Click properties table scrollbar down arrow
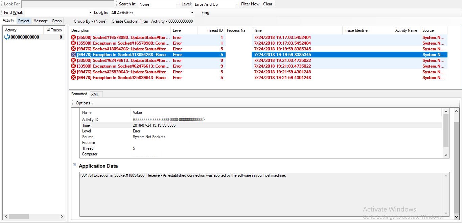462x223 pixels. (446, 155)
